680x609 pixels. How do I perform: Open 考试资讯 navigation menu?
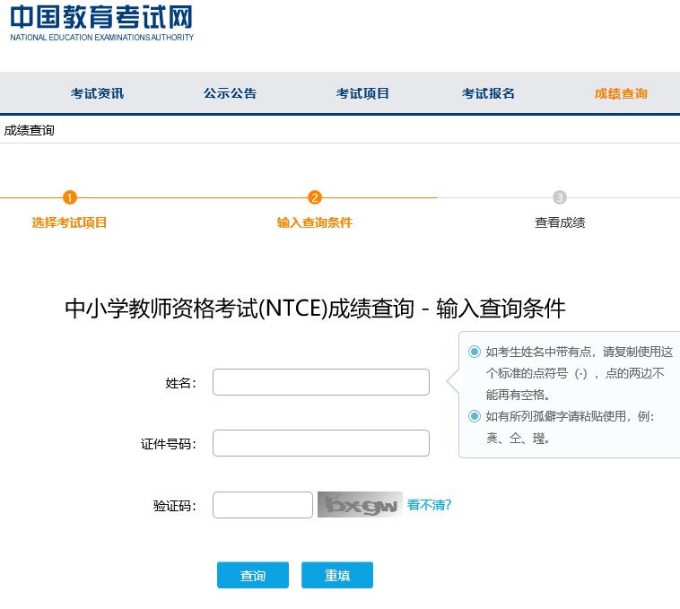click(97, 93)
